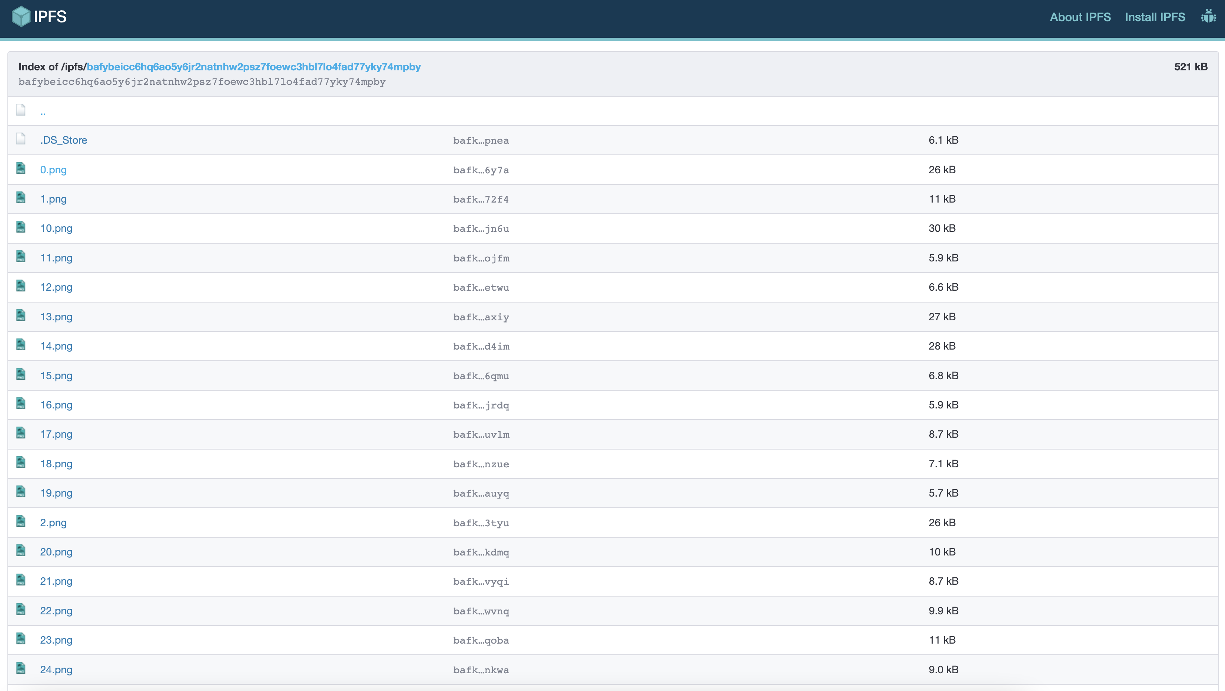Click the bafk…3tyu hash for 2.png
This screenshot has width=1225, height=691.
coord(481,523)
